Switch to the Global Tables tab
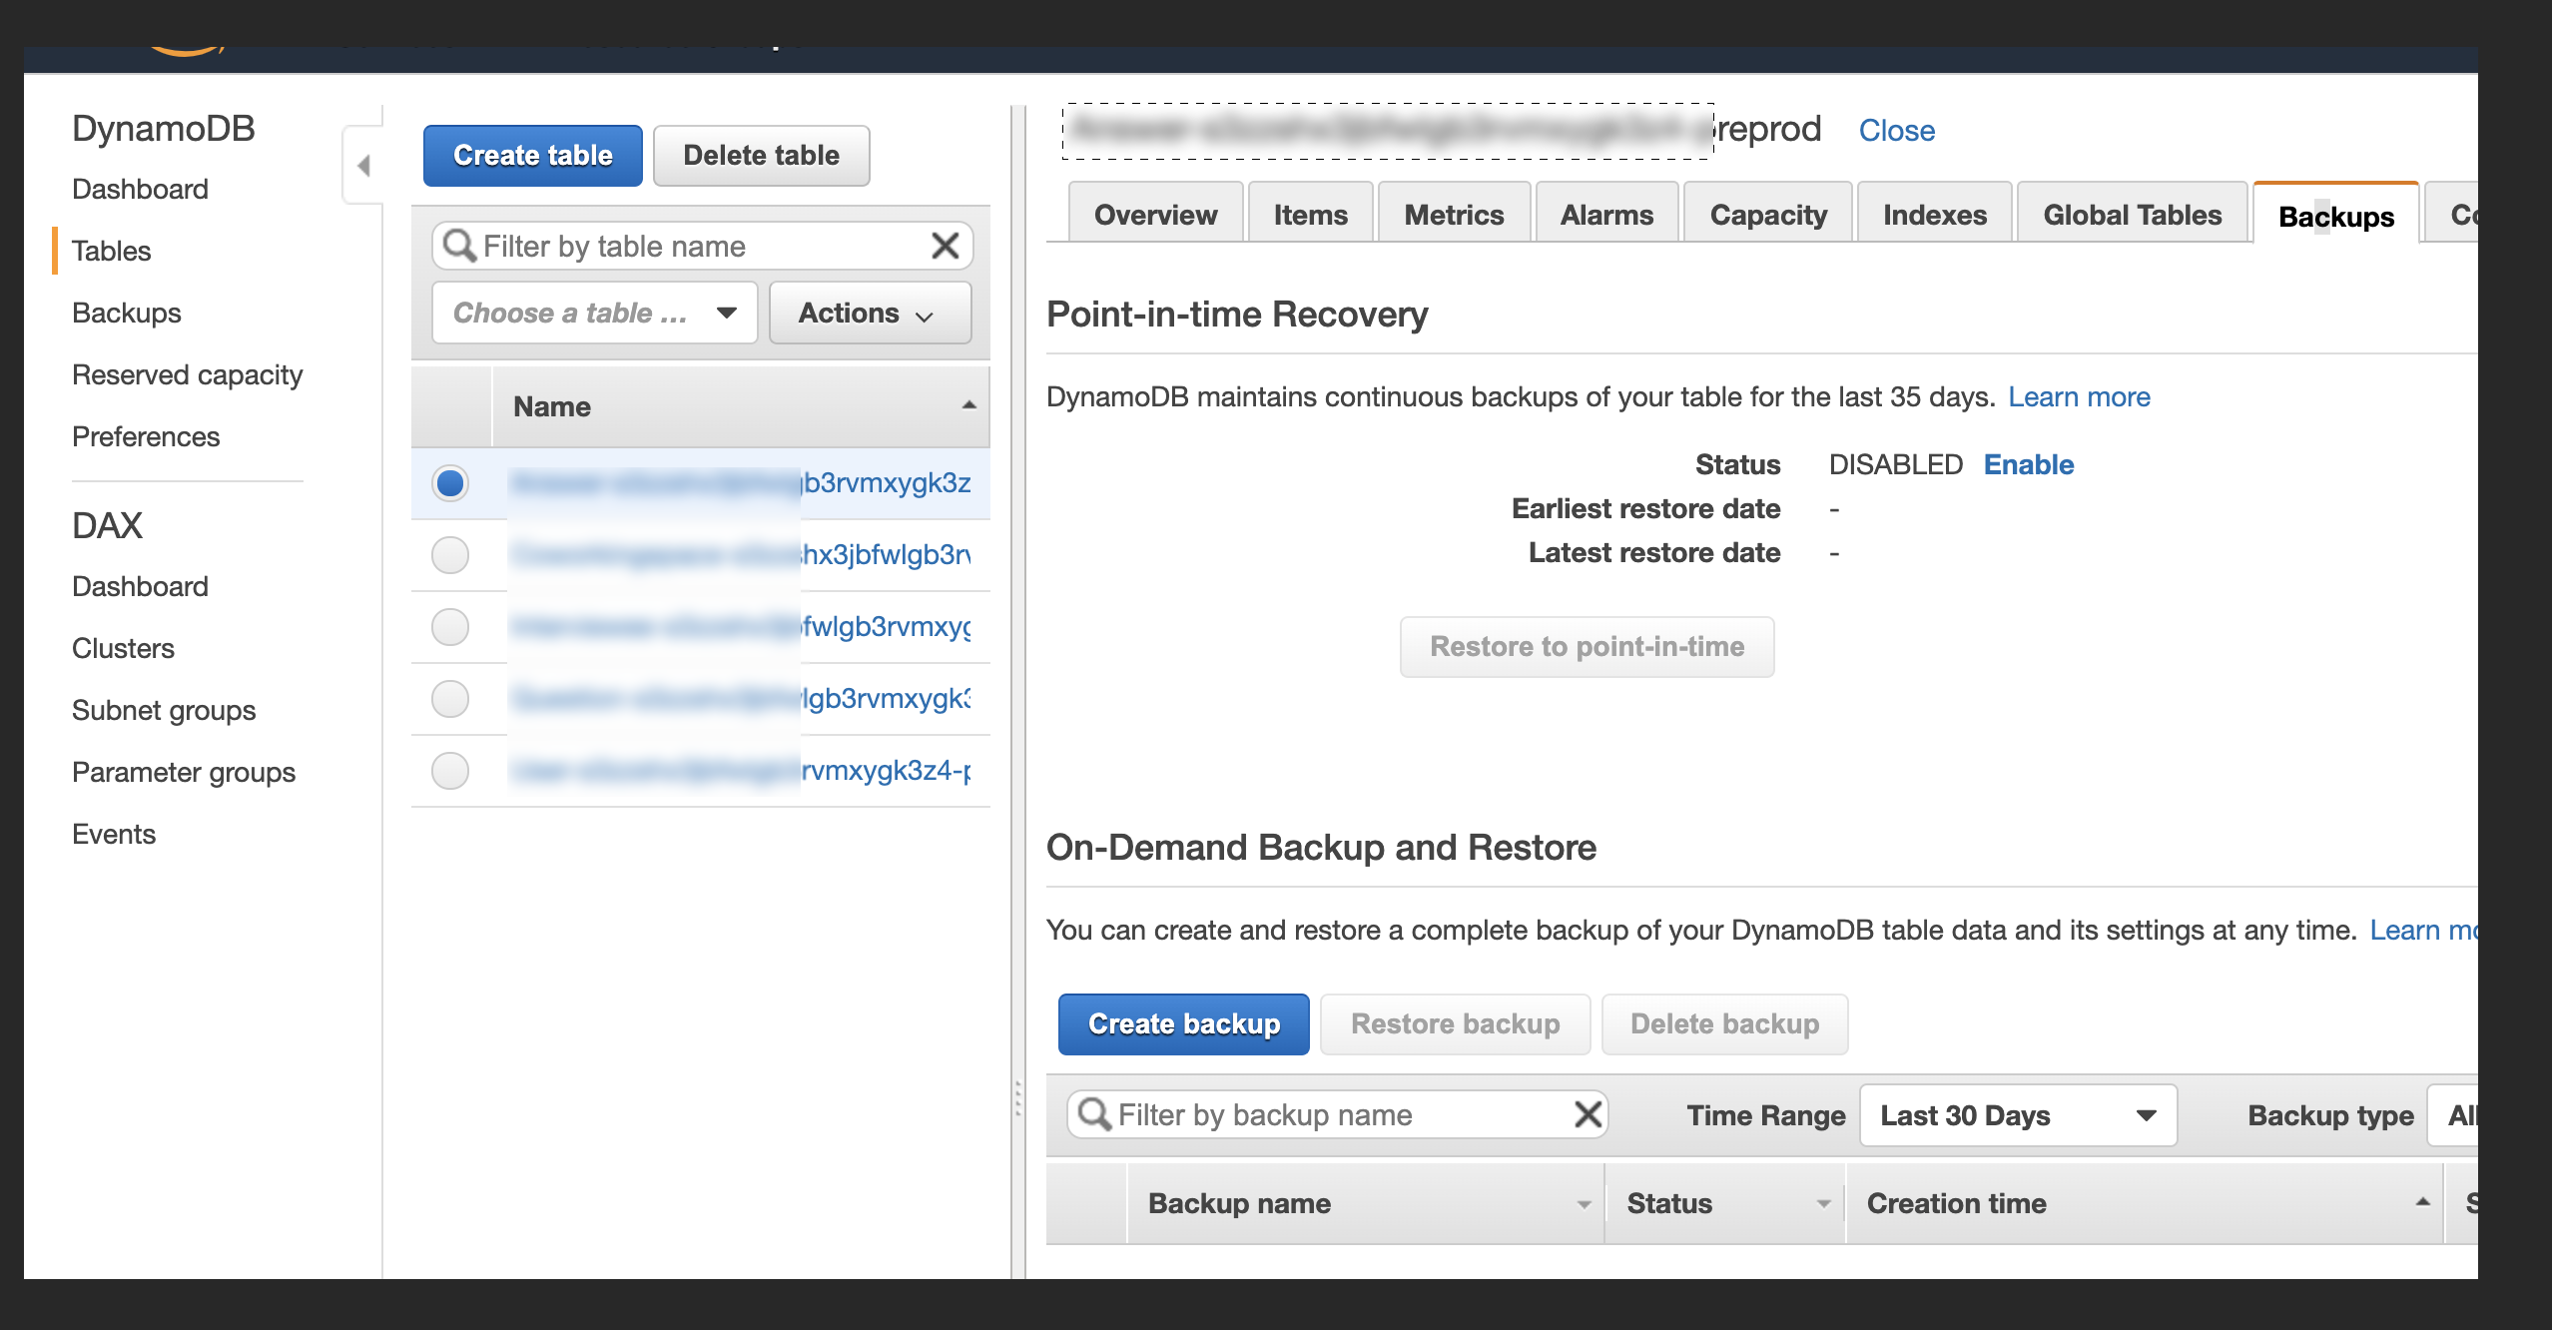The height and width of the screenshot is (1330, 2552). point(2132,215)
